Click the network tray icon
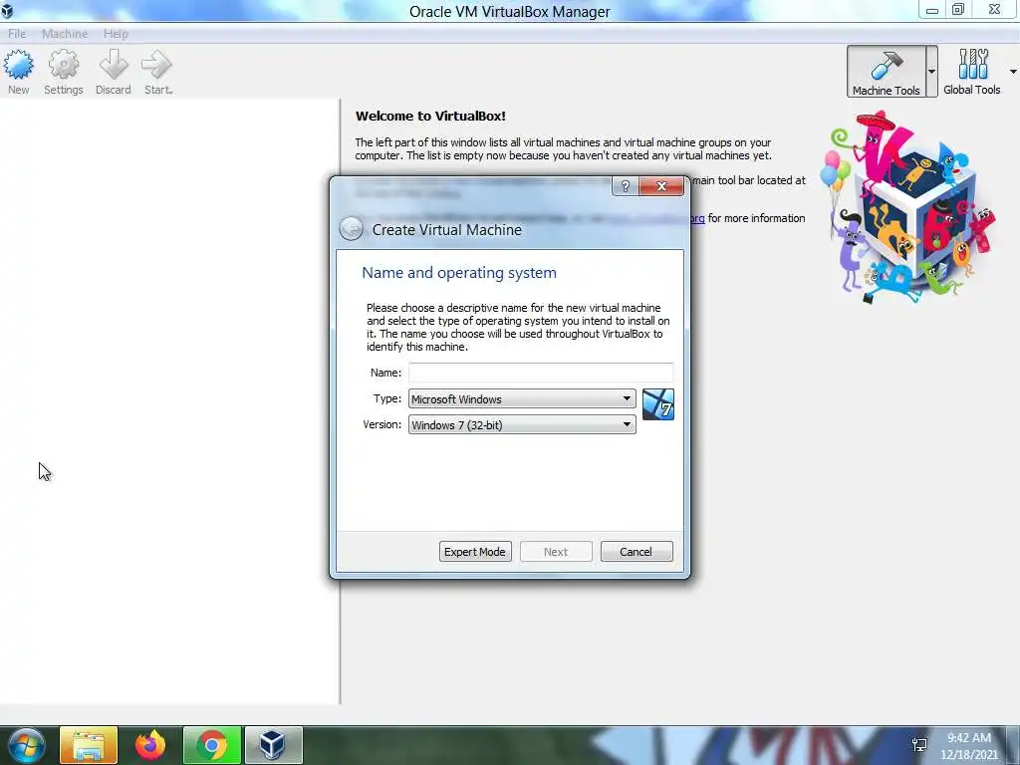Viewport: 1020px width, 765px height. point(919,745)
